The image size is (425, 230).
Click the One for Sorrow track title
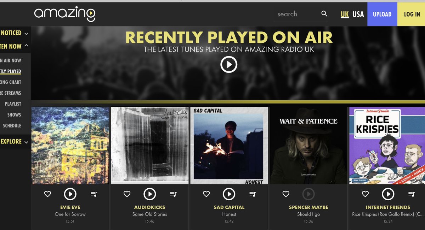pyautogui.click(x=70, y=214)
